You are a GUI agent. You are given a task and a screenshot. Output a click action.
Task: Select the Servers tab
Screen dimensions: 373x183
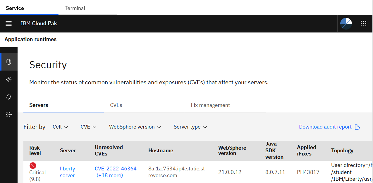coord(63,105)
